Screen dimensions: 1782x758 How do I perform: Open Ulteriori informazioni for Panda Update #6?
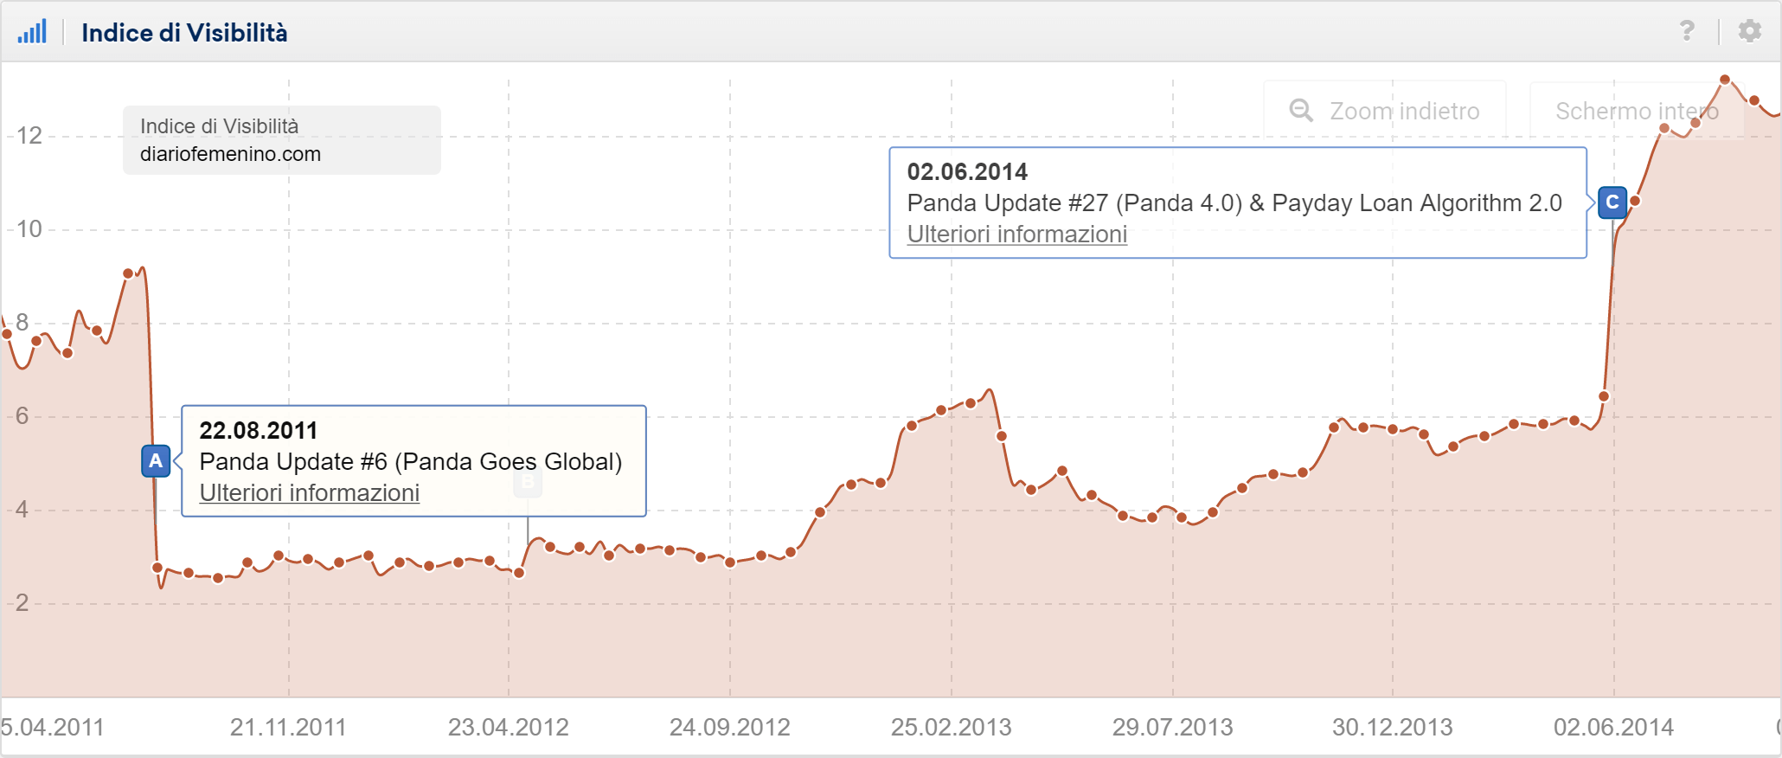tap(310, 492)
